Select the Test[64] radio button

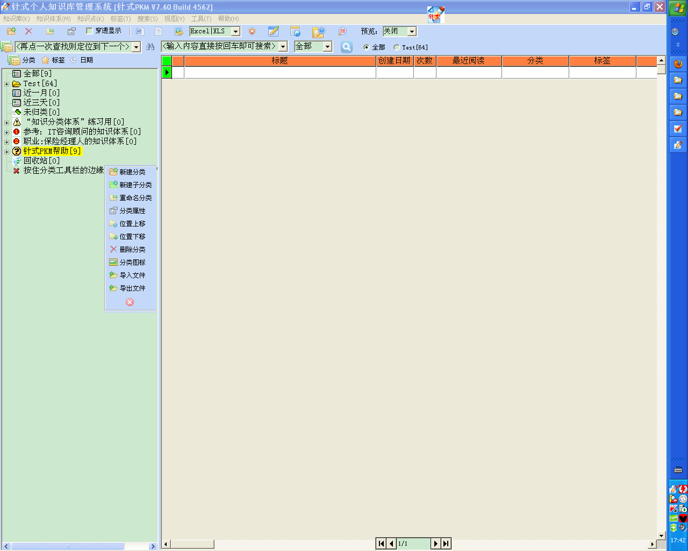[397, 47]
